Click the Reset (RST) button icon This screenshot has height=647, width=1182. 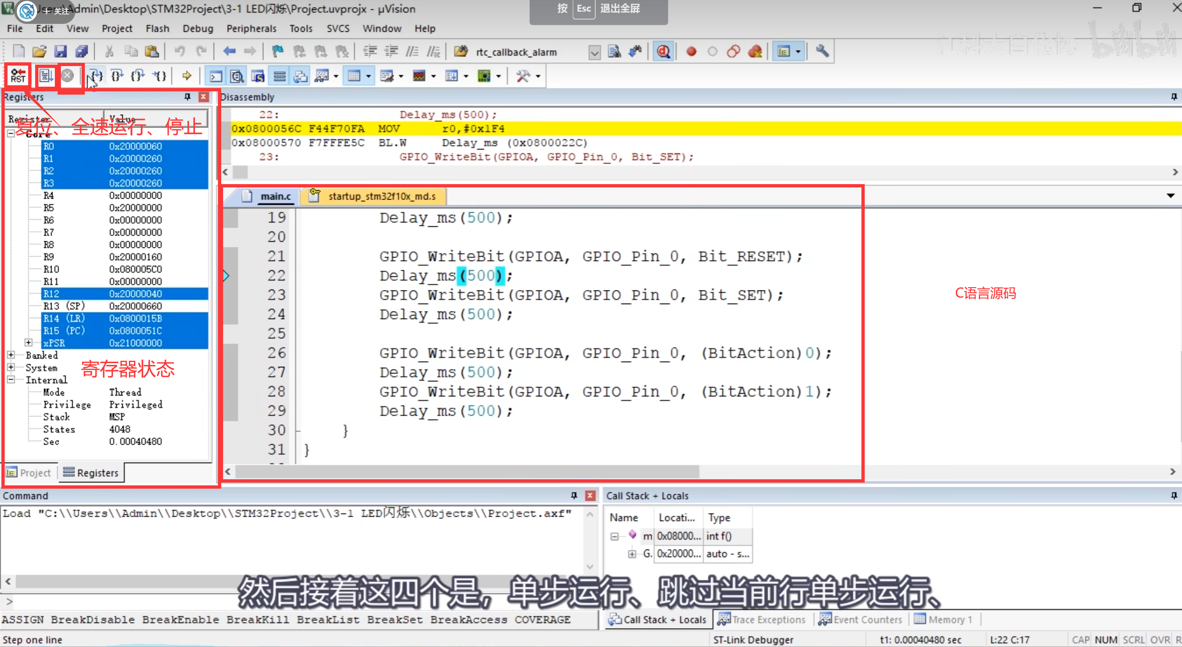pyautogui.click(x=17, y=75)
